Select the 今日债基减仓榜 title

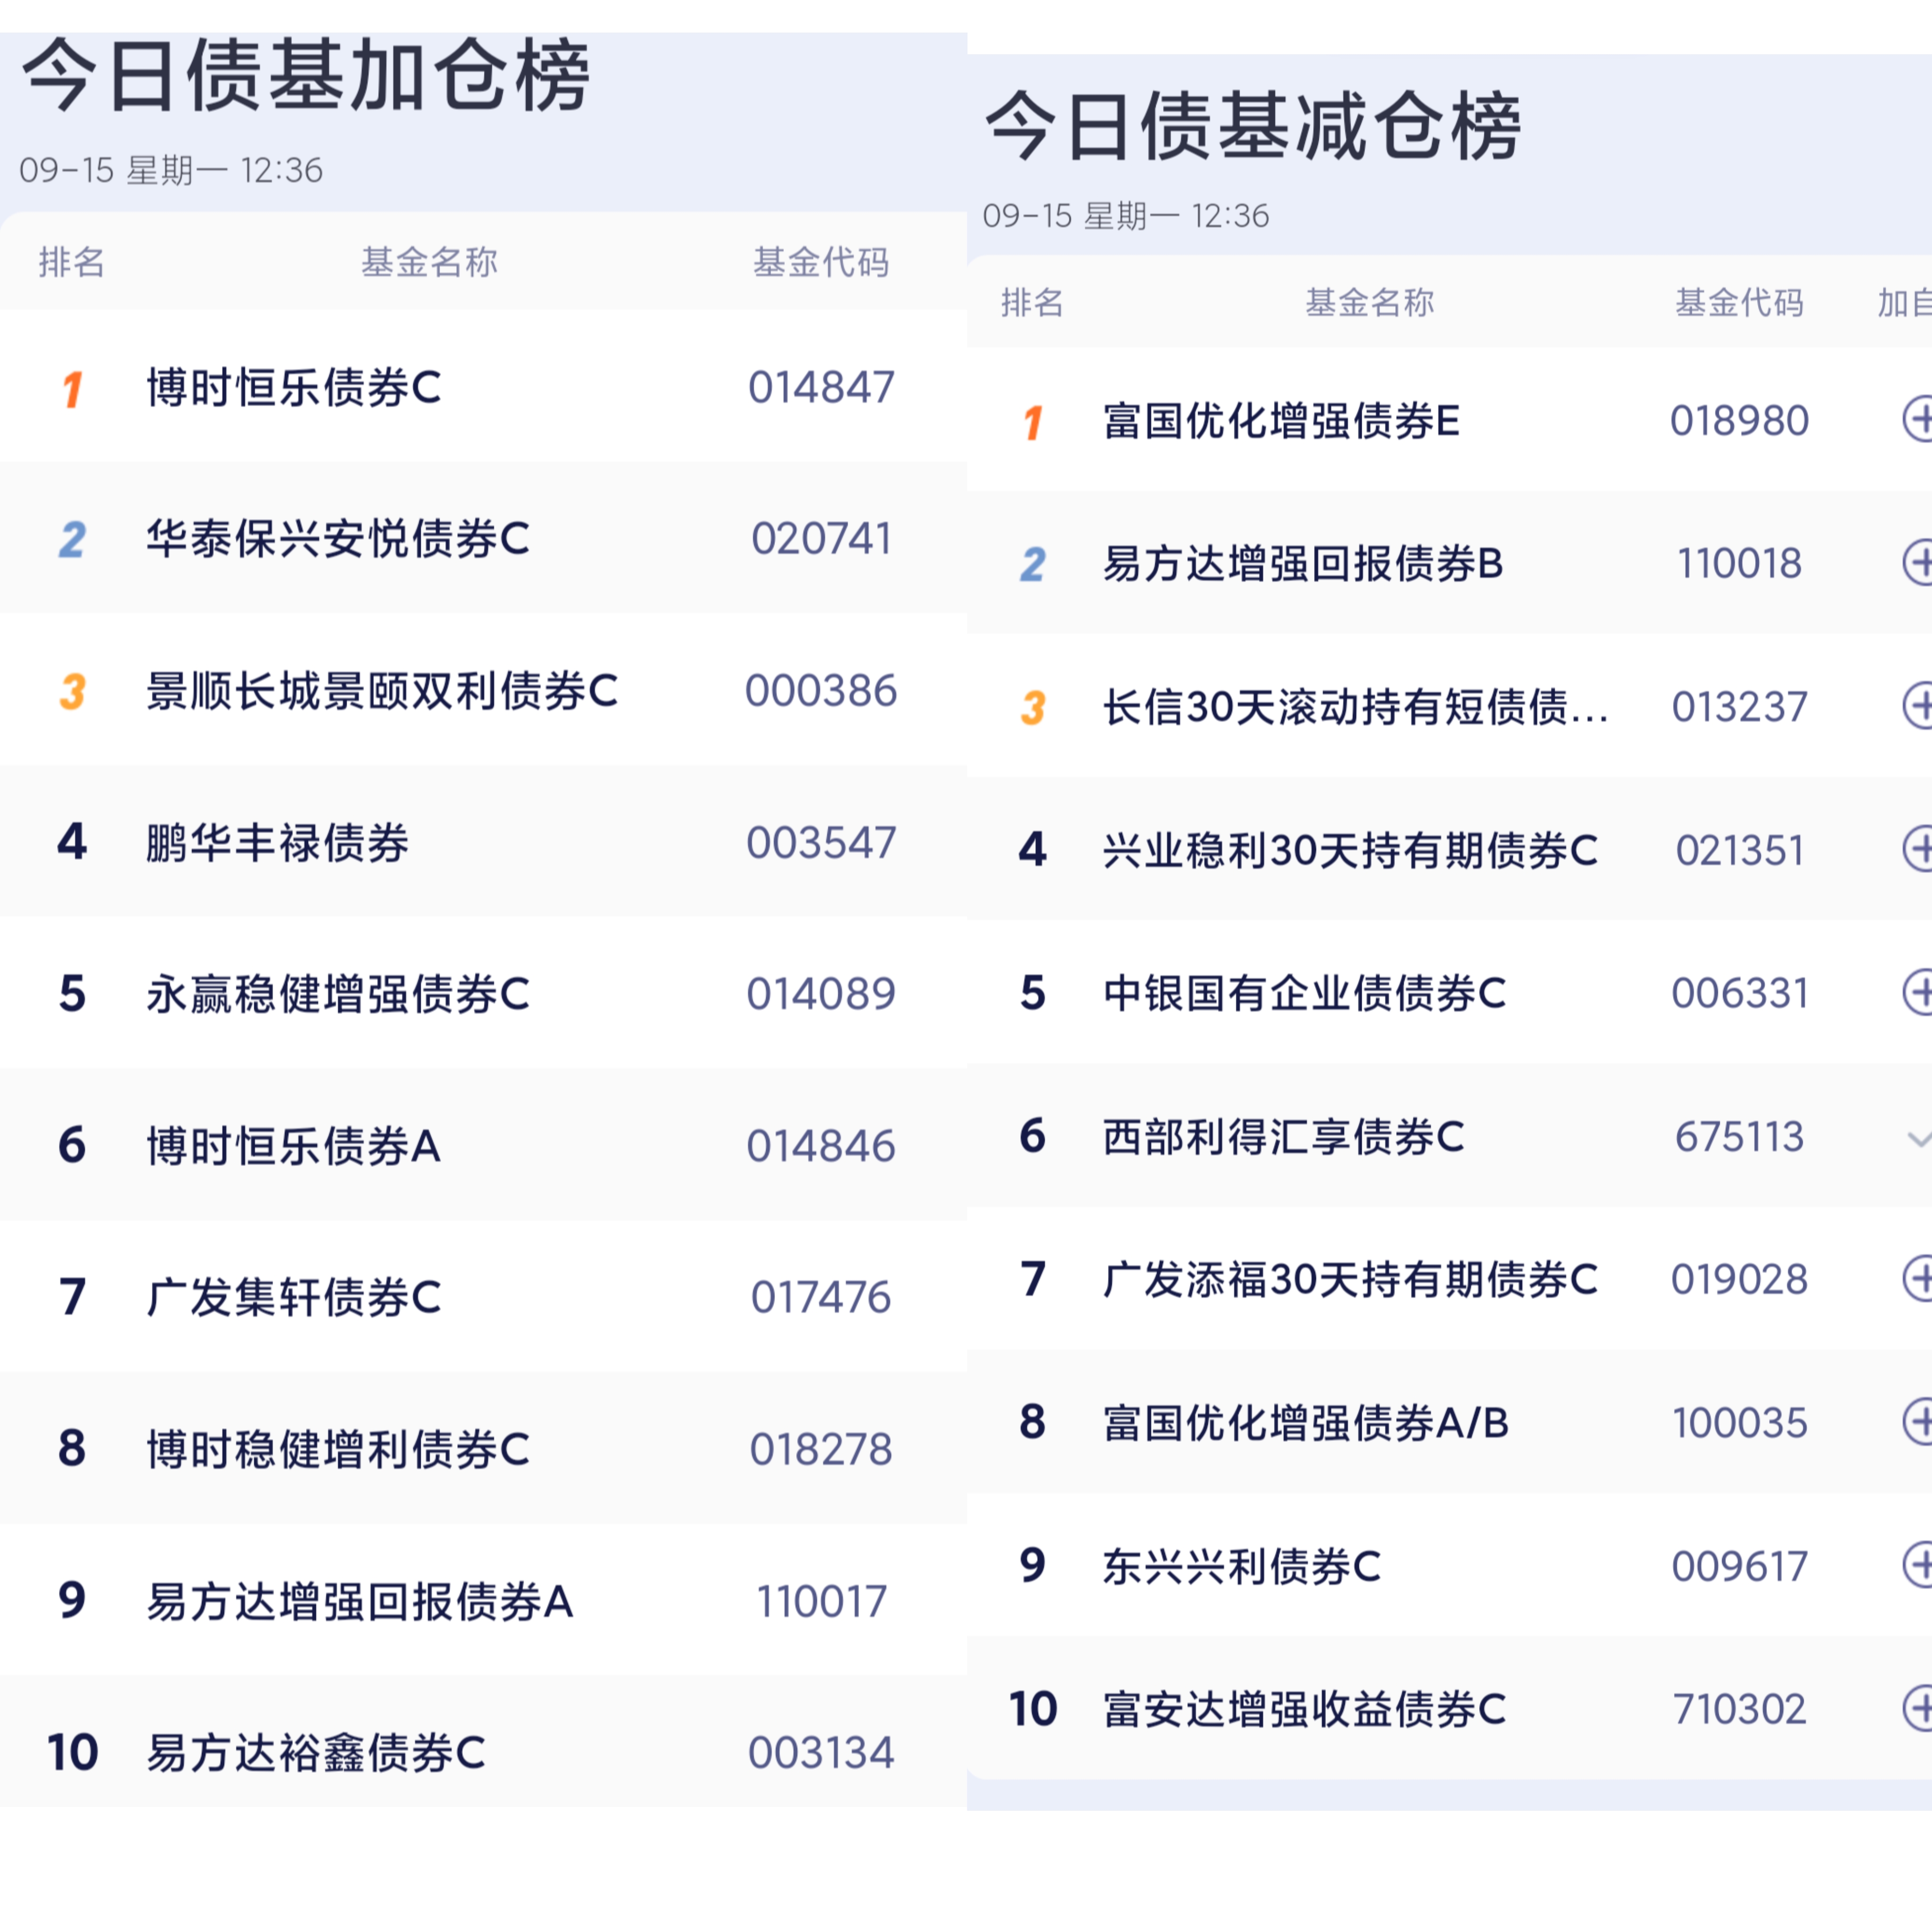(x=1253, y=127)
